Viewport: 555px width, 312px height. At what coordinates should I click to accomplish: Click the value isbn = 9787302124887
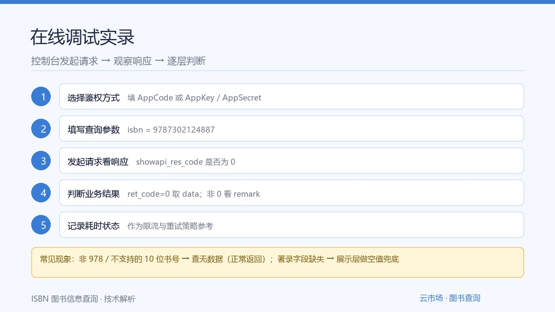click(x=171, y=130)
